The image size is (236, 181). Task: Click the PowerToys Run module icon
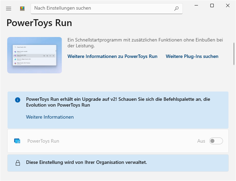click(x=17, y=141)
